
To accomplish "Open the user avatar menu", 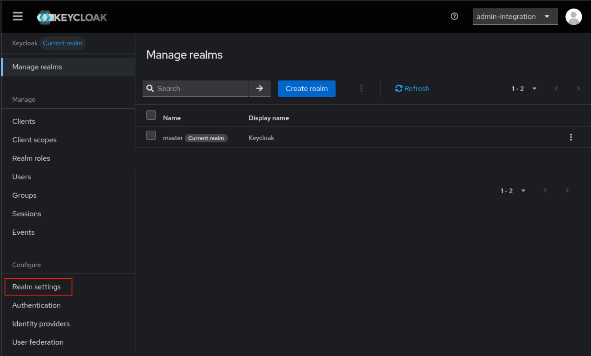I will [573, 17].
